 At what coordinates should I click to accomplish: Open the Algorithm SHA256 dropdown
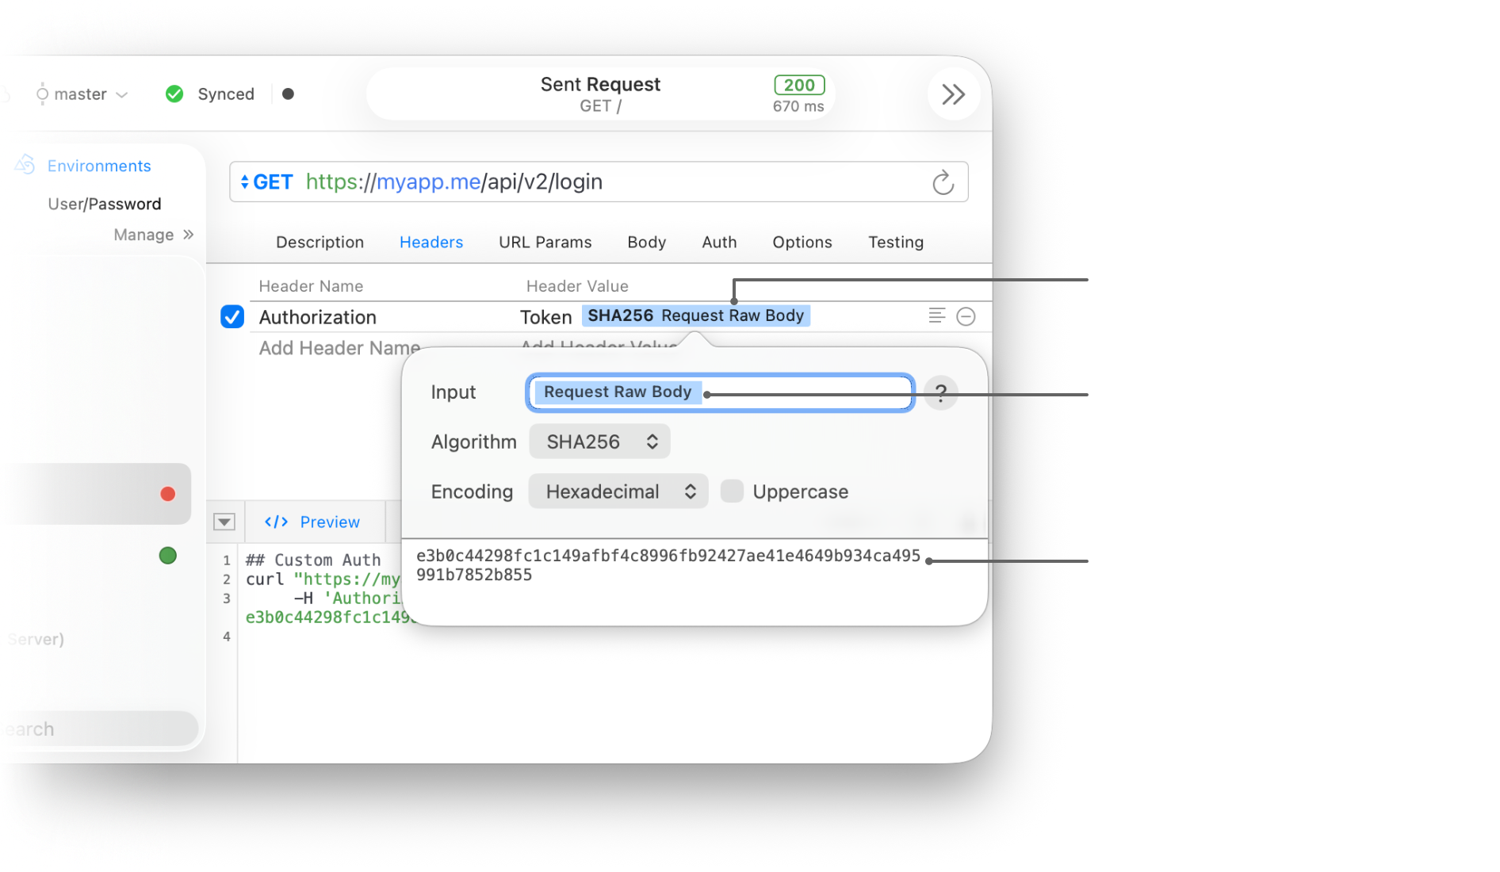tap(600, 442)
